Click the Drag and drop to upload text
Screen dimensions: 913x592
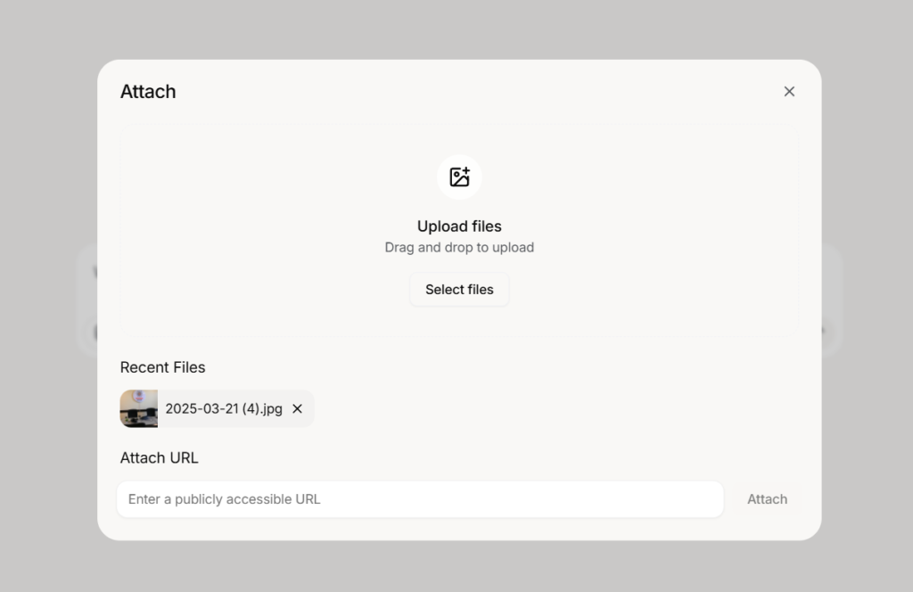coord(459,247)
